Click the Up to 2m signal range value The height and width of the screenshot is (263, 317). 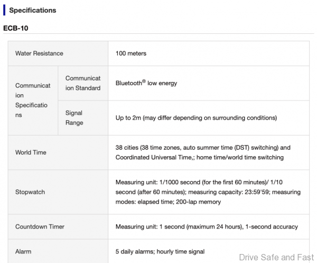pos(196,117)
